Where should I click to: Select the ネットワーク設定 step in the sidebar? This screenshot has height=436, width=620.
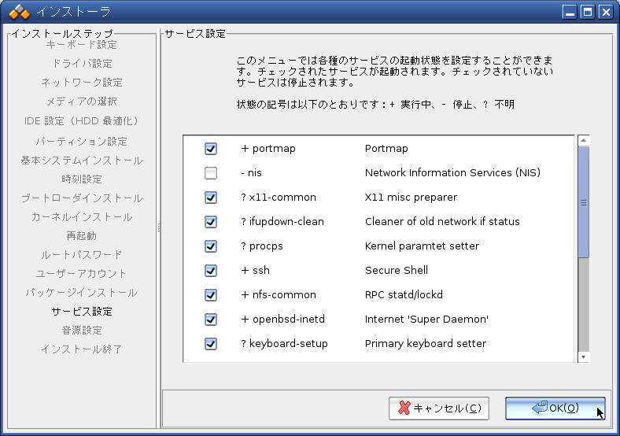point(82,83)
